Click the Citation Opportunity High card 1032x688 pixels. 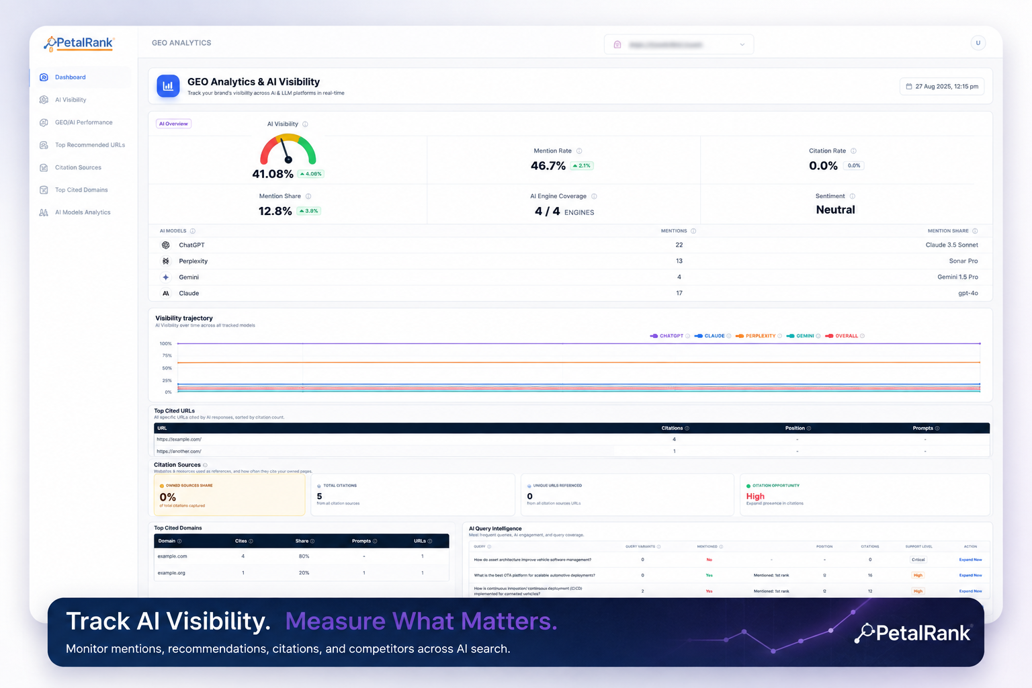pos(865,495)
